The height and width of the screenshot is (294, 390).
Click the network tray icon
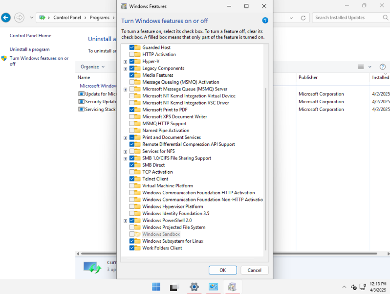click(x=363, y=287)
